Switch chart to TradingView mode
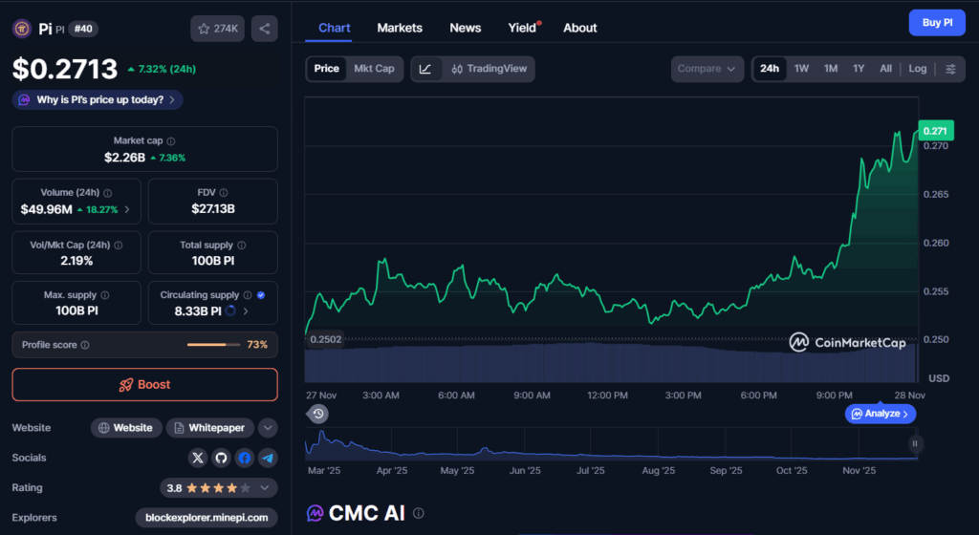 click(489, 69)
